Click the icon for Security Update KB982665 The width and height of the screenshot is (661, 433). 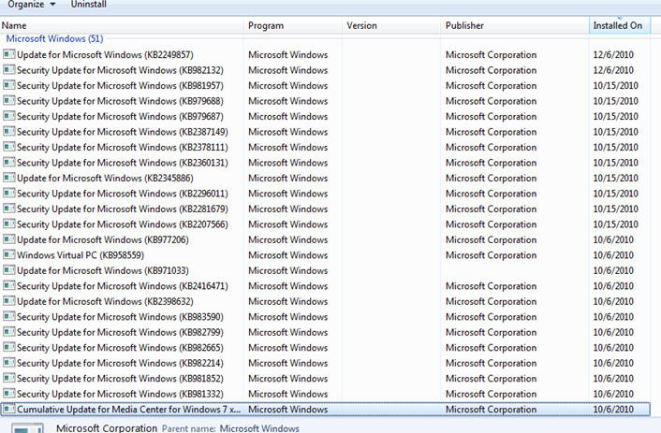click(x=8, y=348)
